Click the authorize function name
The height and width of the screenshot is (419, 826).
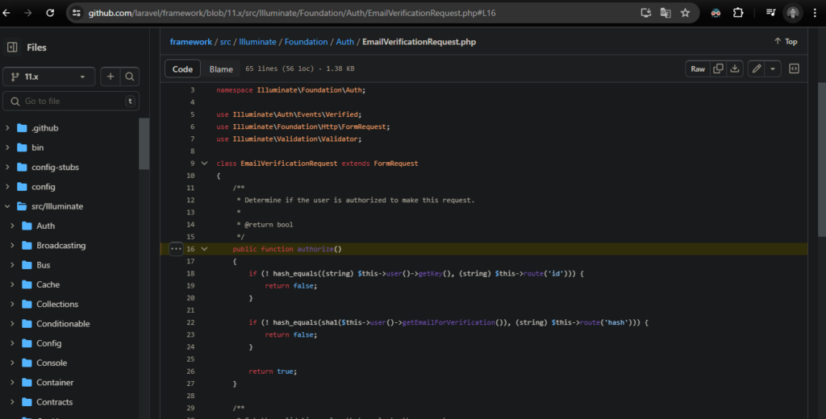click(x=315, y=249)
